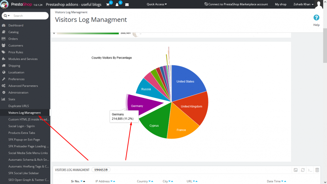Click the database export icon
Image resolution: width=327 pixels, height=184 pixels.
click(x=317, y=170)
